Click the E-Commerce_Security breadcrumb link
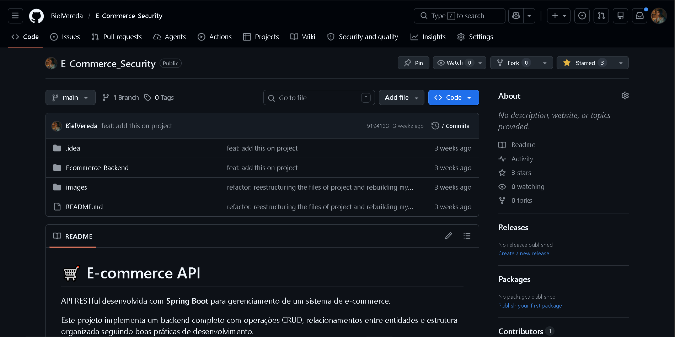 tap(129, 16)
